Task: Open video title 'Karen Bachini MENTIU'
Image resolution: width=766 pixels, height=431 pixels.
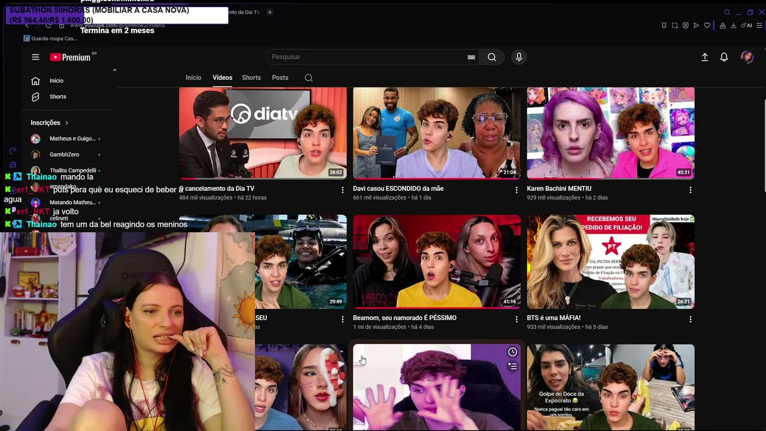Action: (559, 189)
